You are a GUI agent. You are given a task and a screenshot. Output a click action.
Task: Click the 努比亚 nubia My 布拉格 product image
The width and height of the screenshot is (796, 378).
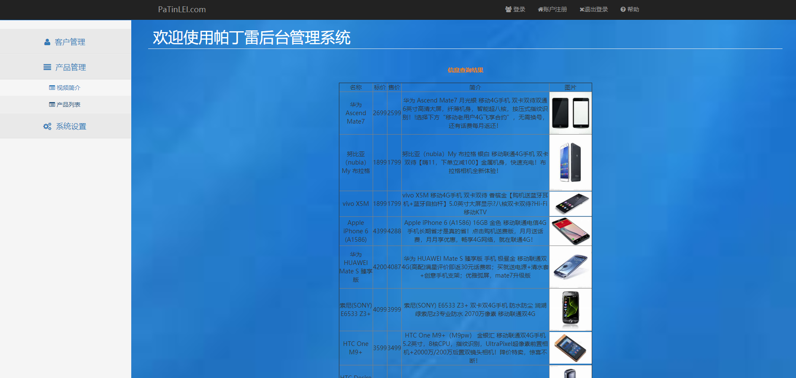(x=571, y=163)
